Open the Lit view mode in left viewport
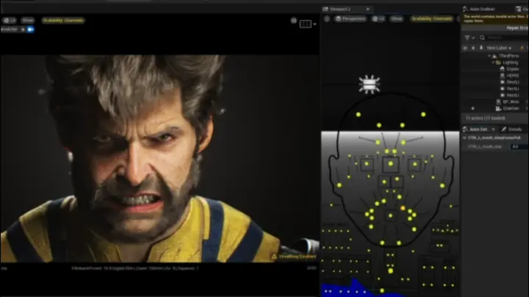529x297 pixels. (10, 21)
